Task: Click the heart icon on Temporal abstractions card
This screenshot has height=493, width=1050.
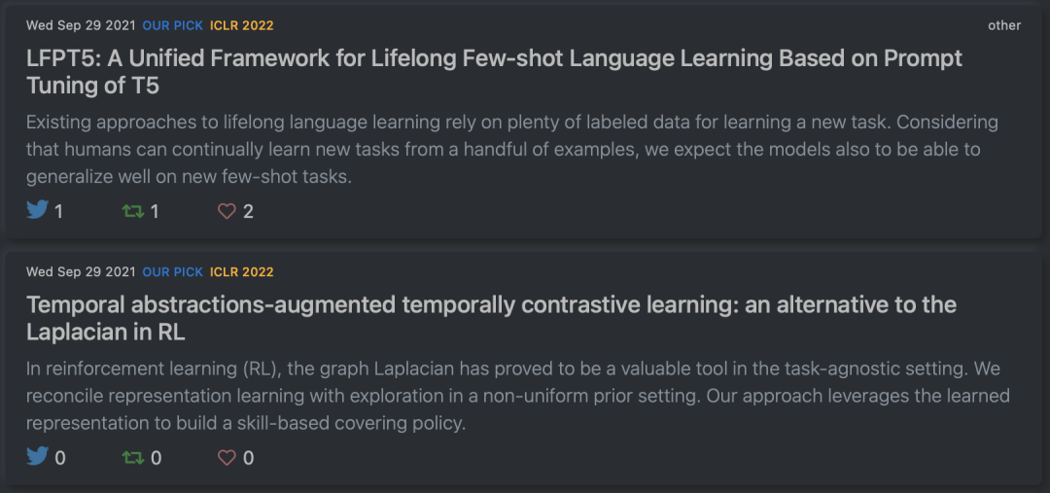Action: click(x=227, y=457)
